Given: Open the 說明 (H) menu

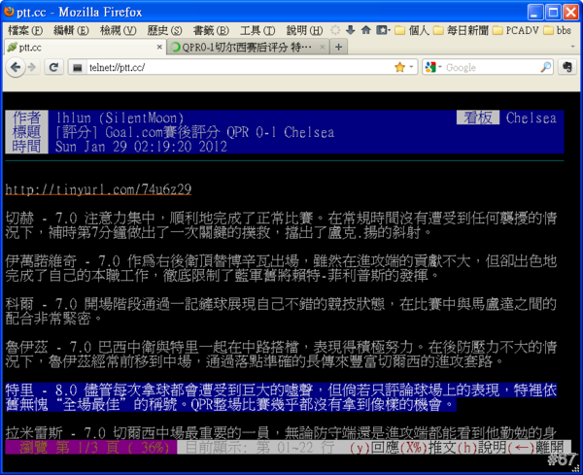Looking at the screenshot, I should pos(304,30).
